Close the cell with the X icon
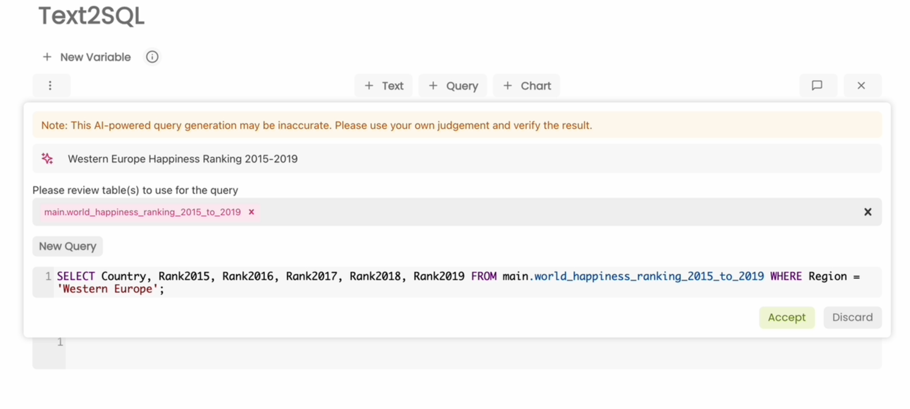 pyautogui.click(x=862, y=85)
